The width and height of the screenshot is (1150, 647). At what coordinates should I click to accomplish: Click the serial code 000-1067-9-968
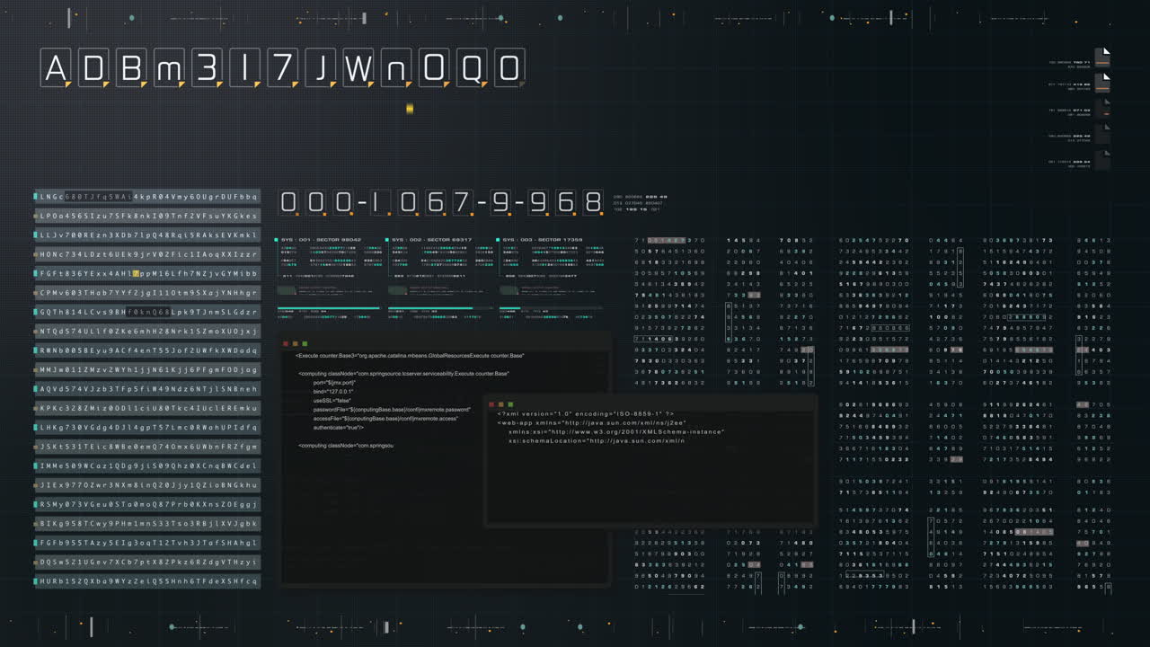[x=438, y=203]
